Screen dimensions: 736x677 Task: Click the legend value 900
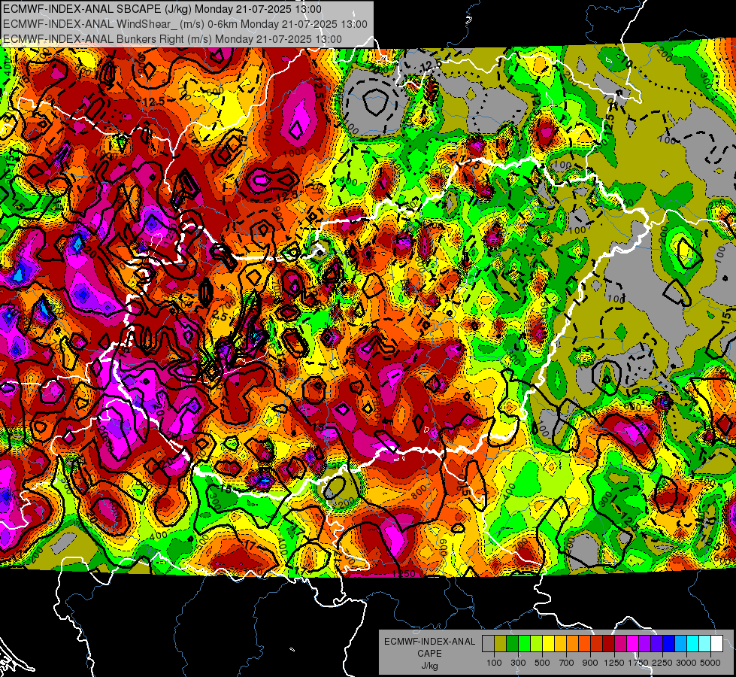(590, 663)
